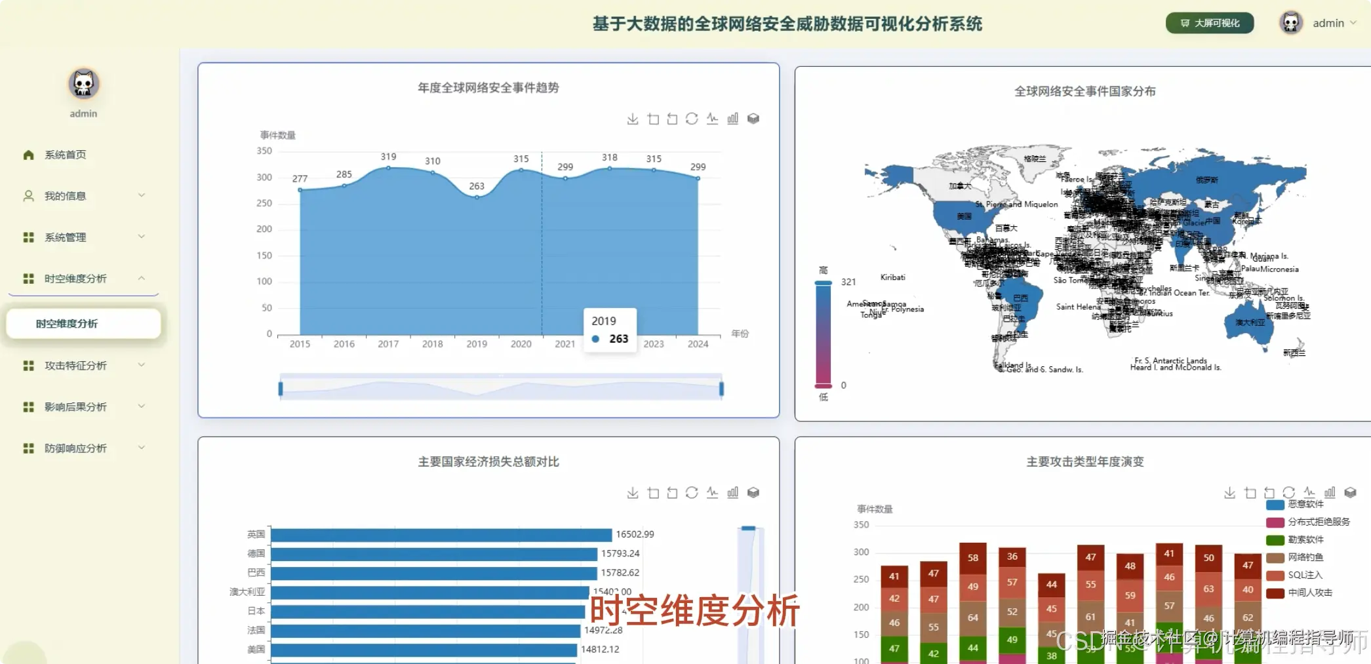This screenshot has height=664, width=1371.
Task: Restore the annual trend chart
Action: click(692, 119)
